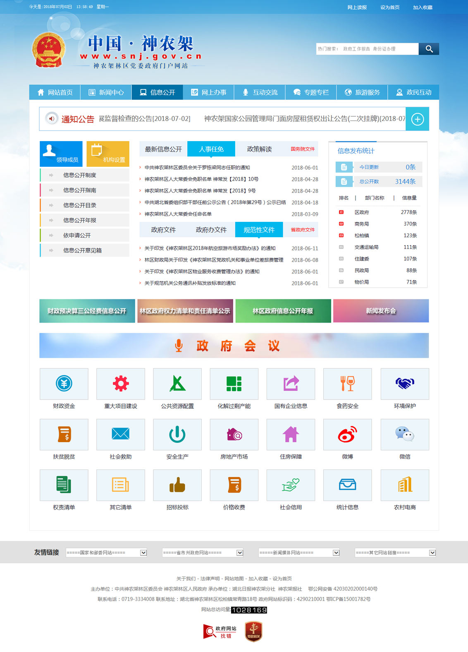468x652 pixels.
Task: Open the 招标投标 thumbs-up icon
Action: (177, 485)
